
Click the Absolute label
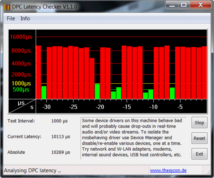(x=16, y=152)
